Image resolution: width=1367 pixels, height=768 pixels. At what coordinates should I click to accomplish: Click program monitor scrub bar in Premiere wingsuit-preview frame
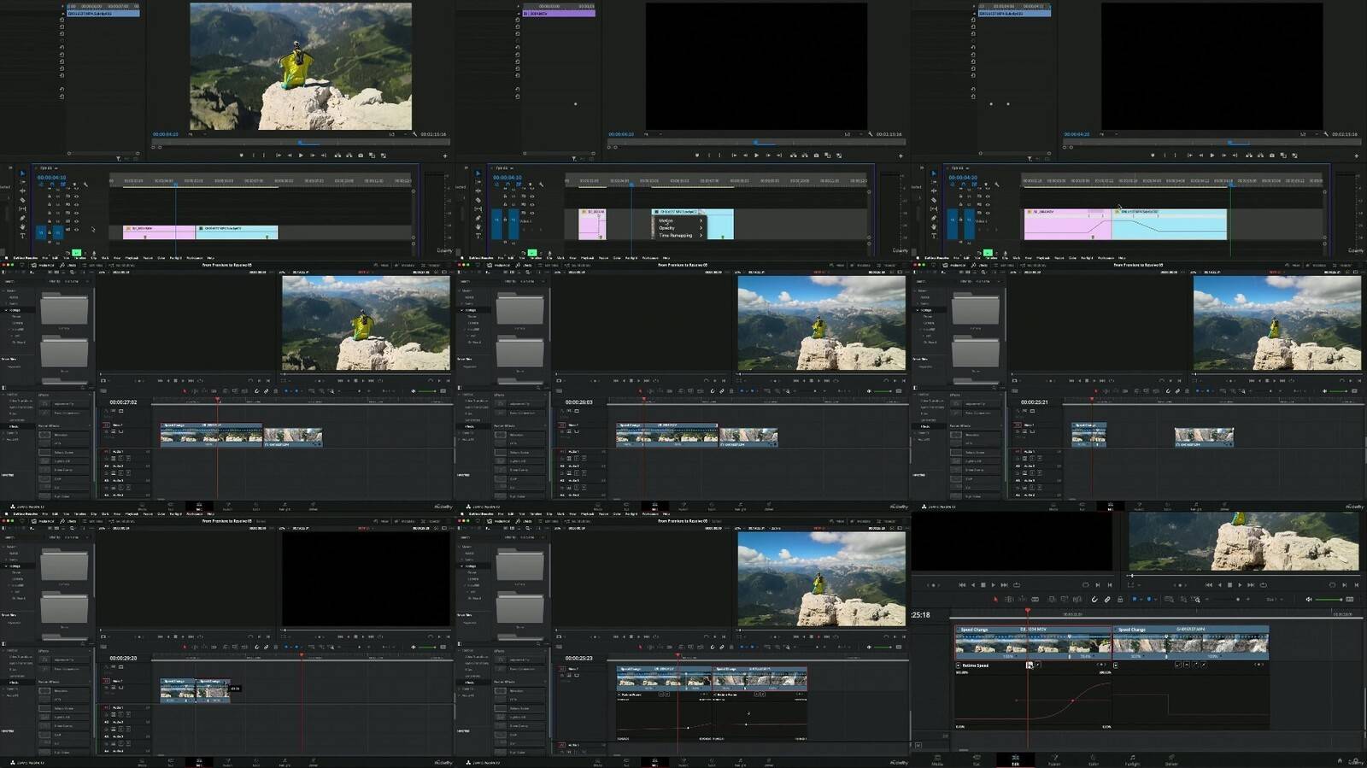pyautogui.click(x=301, y=143)
